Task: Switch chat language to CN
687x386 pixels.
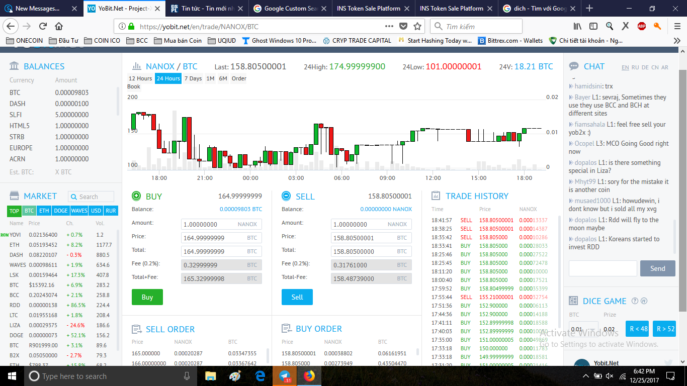Action: pyautogui.click(x=655, y=67)
